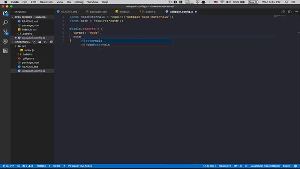The image size is (300, 169).
Task: Open the View menu
Action: pyautogui.click(x=60, y=2)
